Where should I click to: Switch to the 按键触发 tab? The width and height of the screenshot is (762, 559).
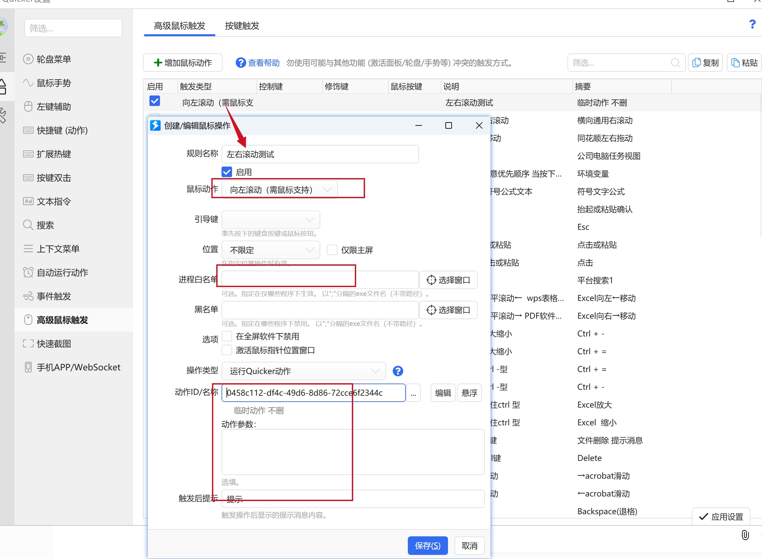[242, 26]
